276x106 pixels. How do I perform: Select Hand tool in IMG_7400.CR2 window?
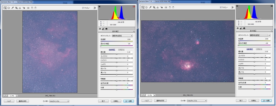pos(146,7)
